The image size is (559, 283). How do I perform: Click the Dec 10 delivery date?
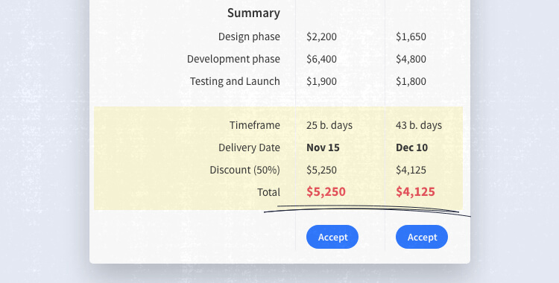pos(411,147)
